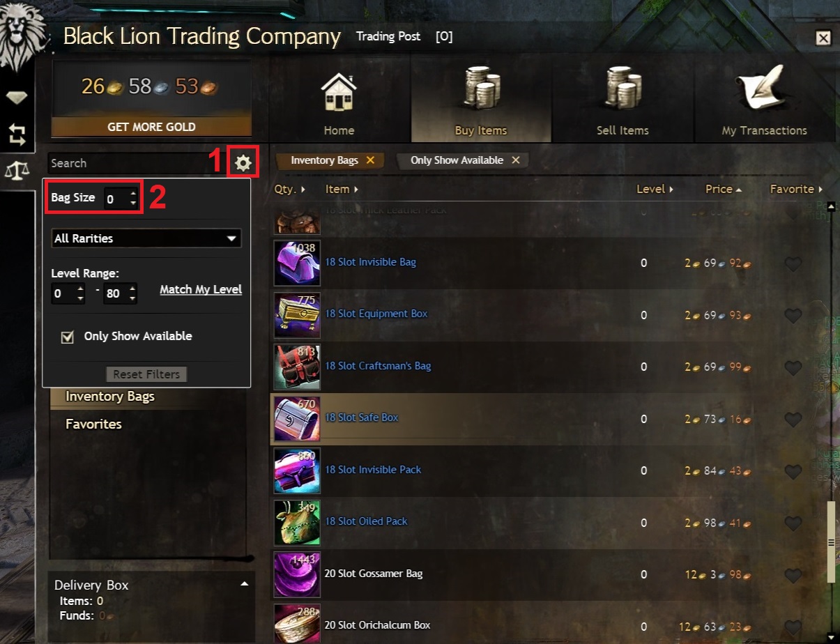840x644 pixels.
Task: Remove the Inventory Bags filter tag
Action: (x=370, y=160)
